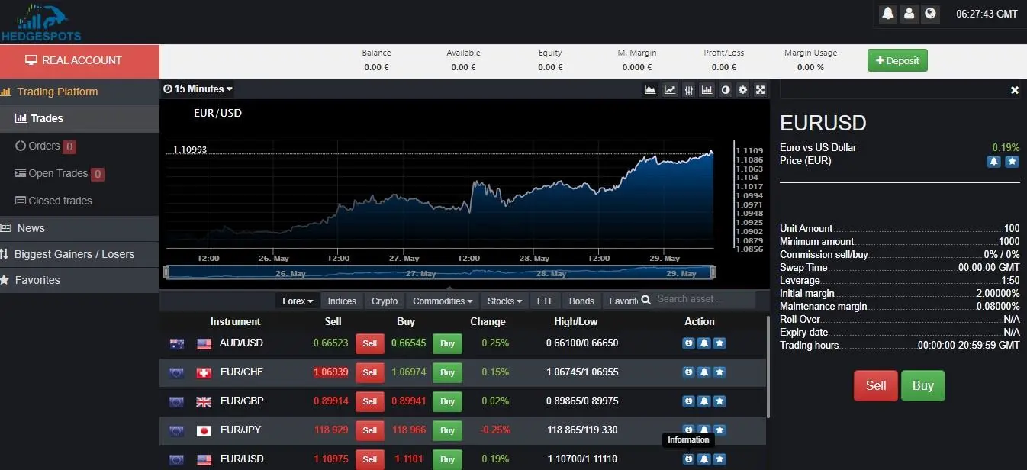Toggle favorite star for EUR/GBP row
Viewport: 1027px width, 470px height.
720,401
